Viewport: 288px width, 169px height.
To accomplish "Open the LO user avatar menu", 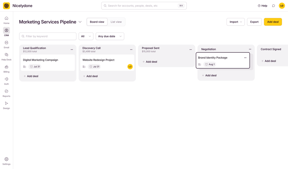I will (282, 6).
